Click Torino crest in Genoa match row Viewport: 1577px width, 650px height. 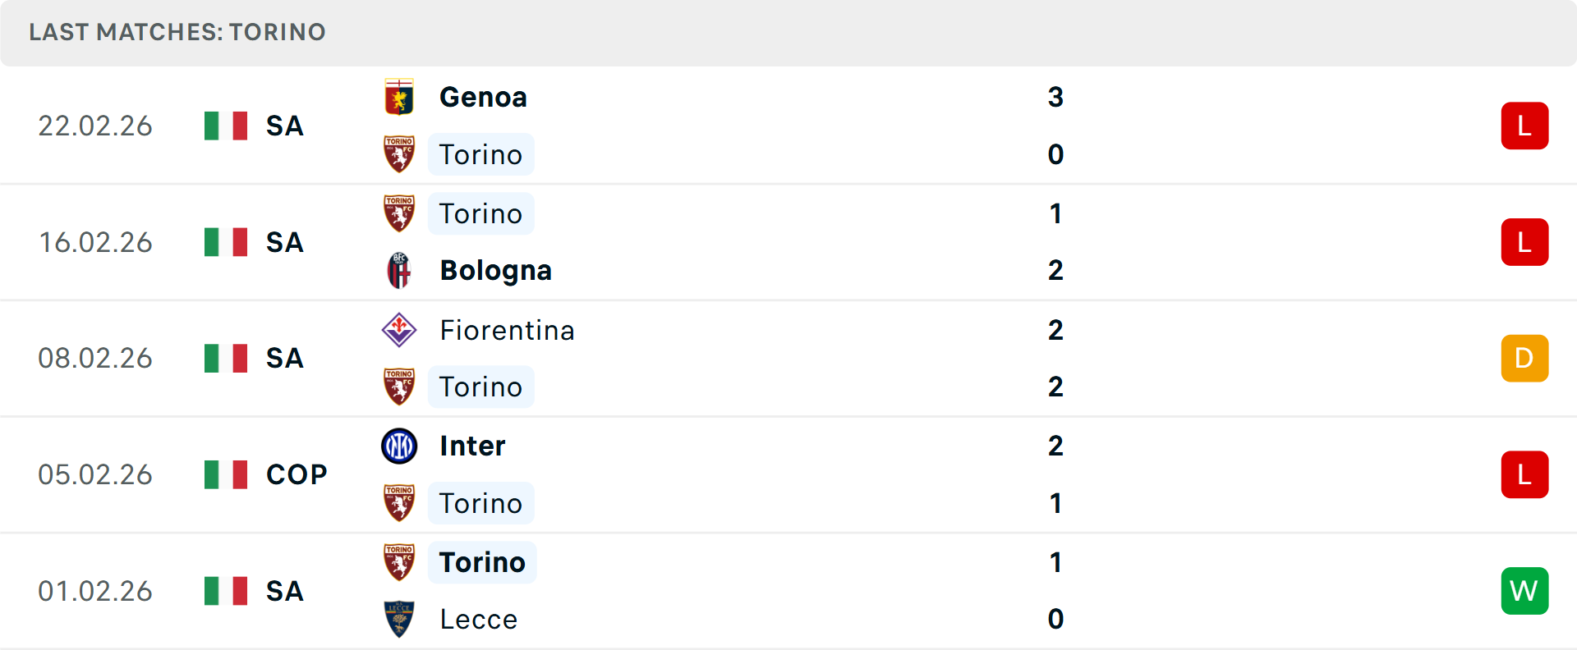click(399, 154)
